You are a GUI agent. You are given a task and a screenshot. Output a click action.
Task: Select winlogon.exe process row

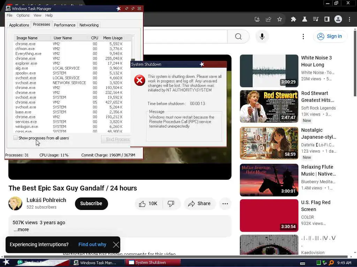(69, 127)
